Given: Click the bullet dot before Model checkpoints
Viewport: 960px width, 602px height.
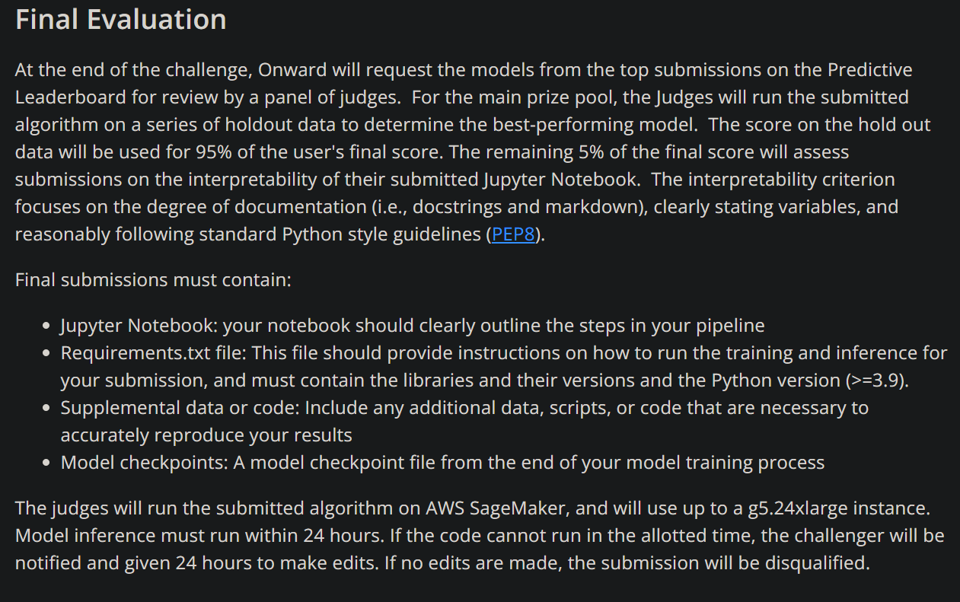Looking at the screenshot, I should (47, 463).
